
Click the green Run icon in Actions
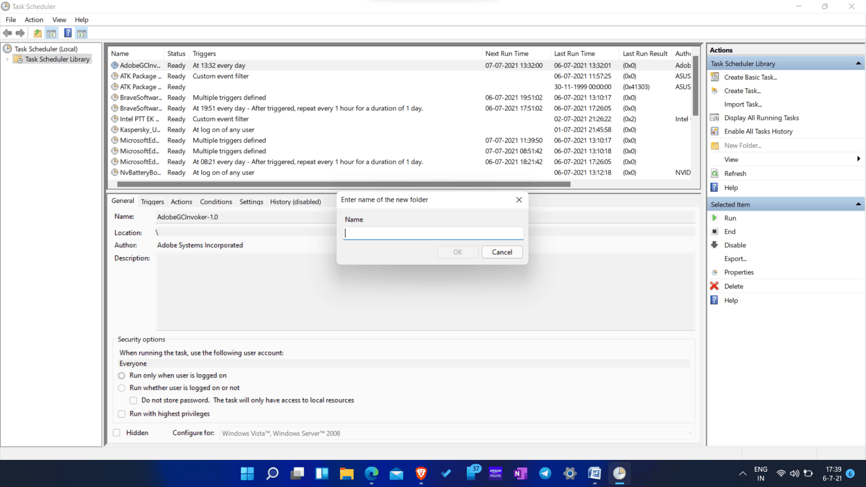[x=715, y=218]
